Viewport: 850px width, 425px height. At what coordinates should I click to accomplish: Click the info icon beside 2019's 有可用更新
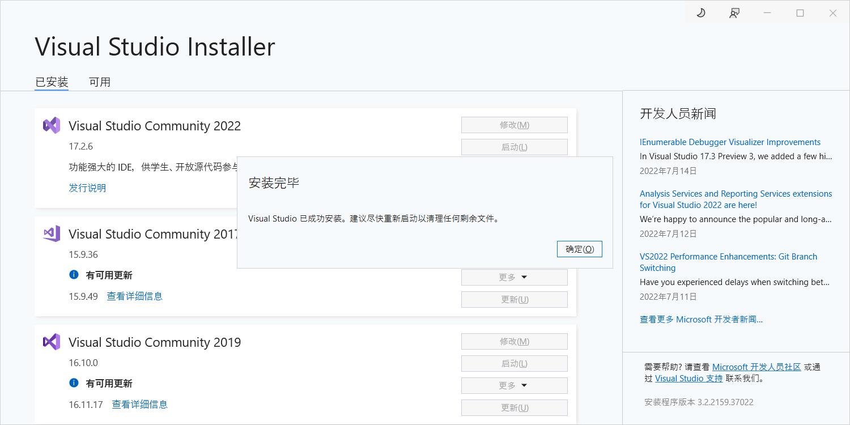[x=74, y=383]
